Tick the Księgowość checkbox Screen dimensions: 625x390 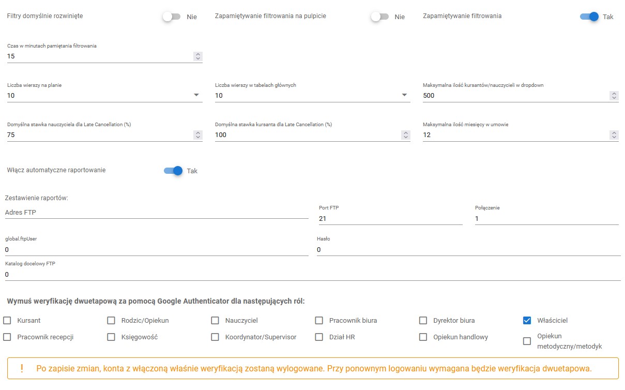111,337
